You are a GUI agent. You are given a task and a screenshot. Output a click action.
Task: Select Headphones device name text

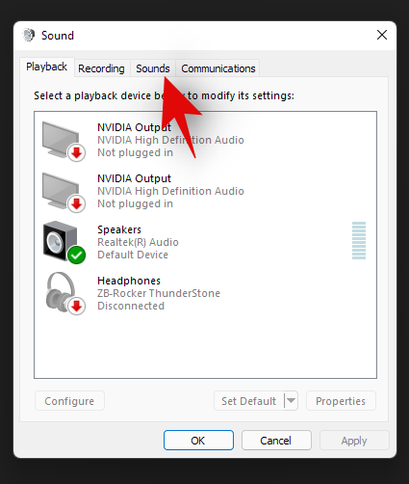coord(129,281)
